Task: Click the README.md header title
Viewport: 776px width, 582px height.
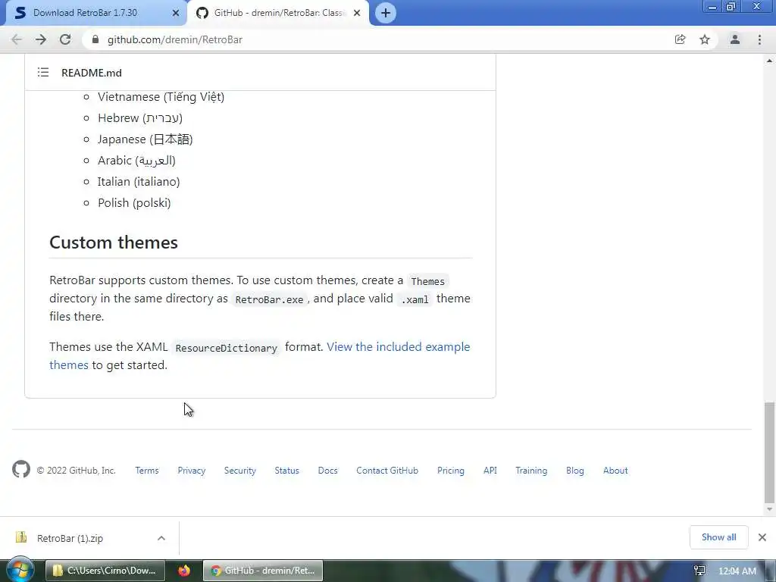Action: [x=92, y=73]
